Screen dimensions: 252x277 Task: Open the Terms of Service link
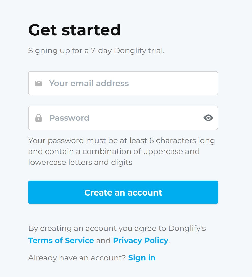[x=61, y=240]
